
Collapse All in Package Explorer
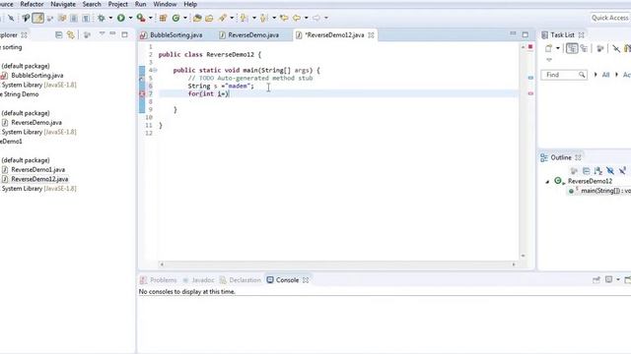(x=59, y=35)
